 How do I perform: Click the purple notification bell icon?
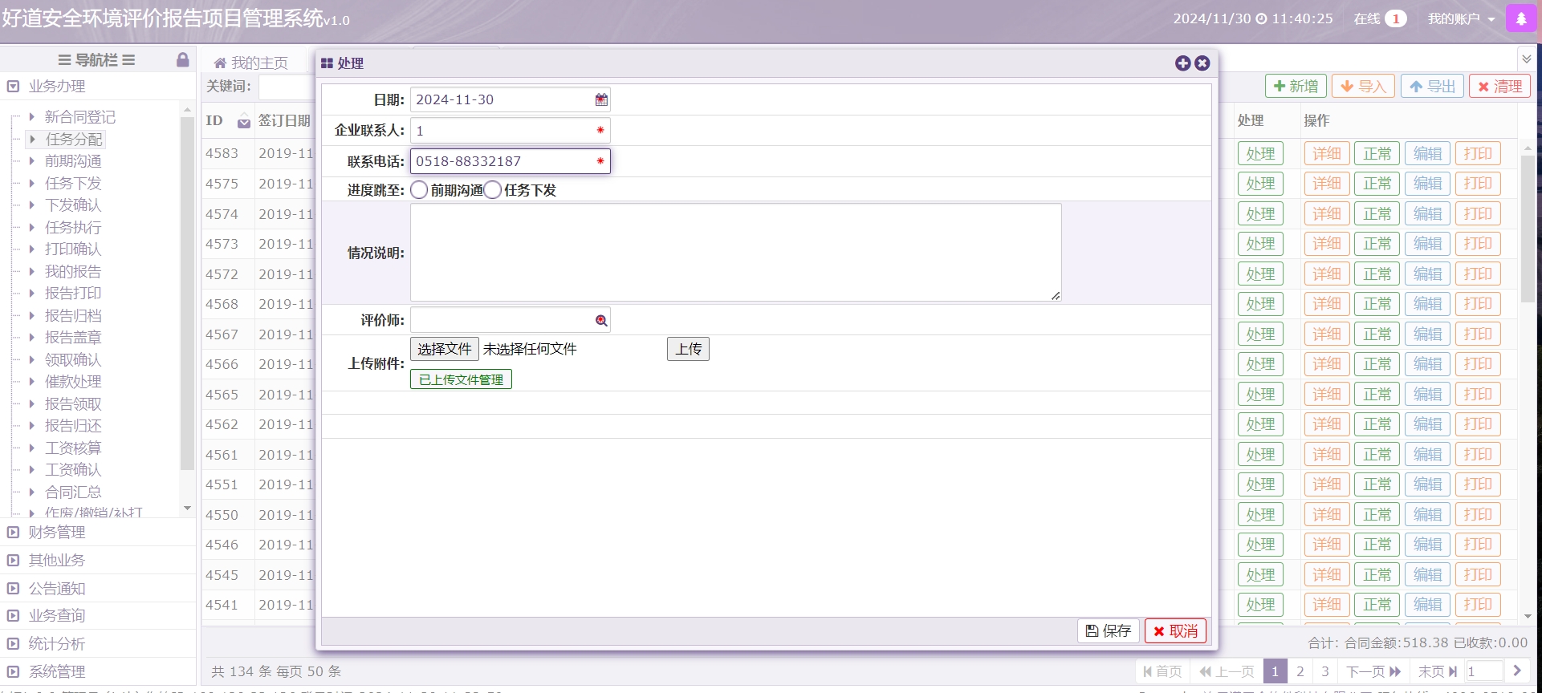click(1520, 18)
